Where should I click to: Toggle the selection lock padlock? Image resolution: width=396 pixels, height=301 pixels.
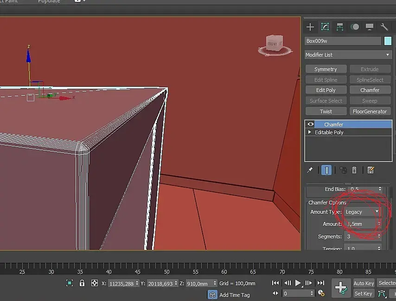click(82, 283)
